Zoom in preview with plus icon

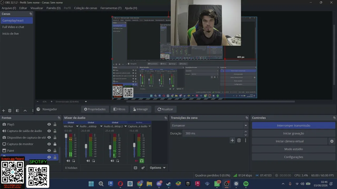[x=52, y=102]
